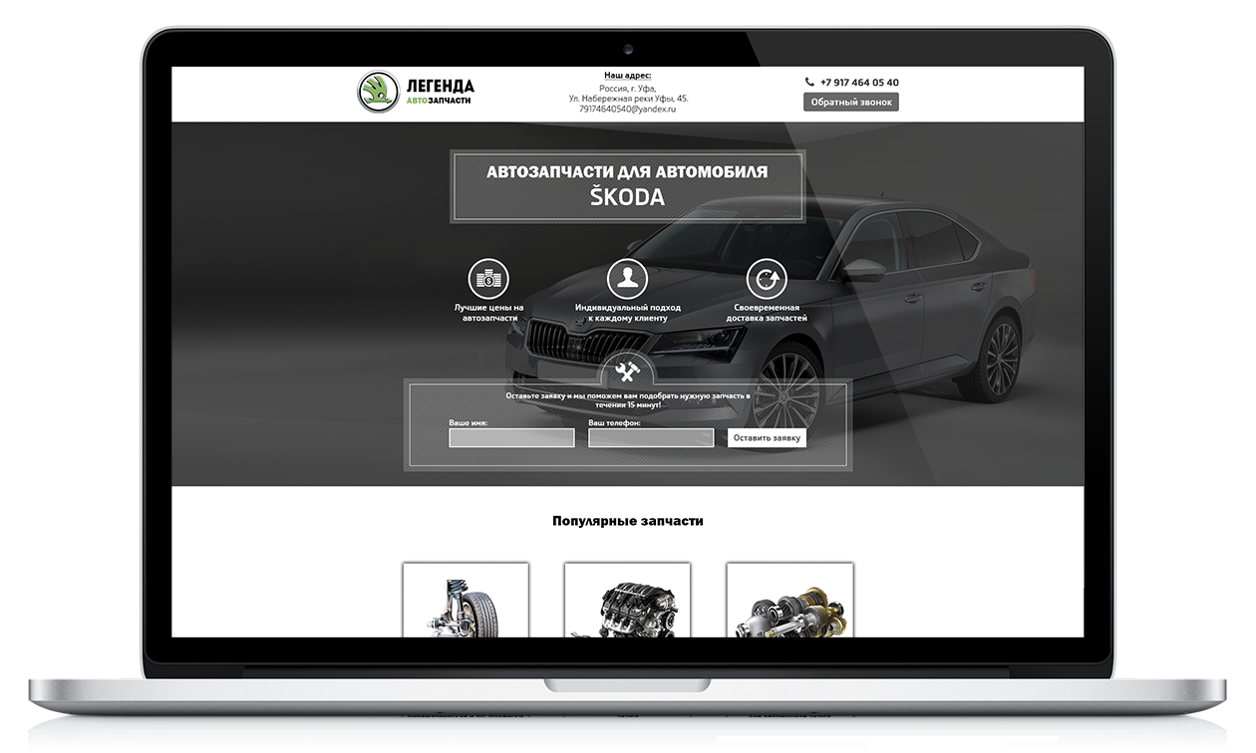Click the circular arrow timely delivery icon

click(767, 279)
